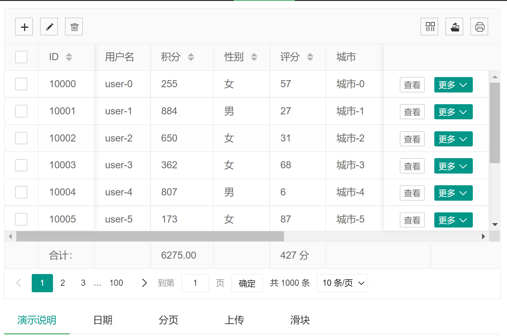
Task: Select the edit pencil icon
Action: [x=49, y=27]
